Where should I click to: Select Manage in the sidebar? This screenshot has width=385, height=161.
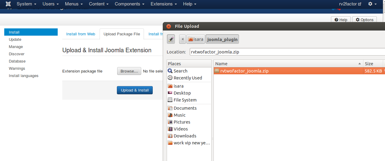pyautogui.click(x=16, y=47)
